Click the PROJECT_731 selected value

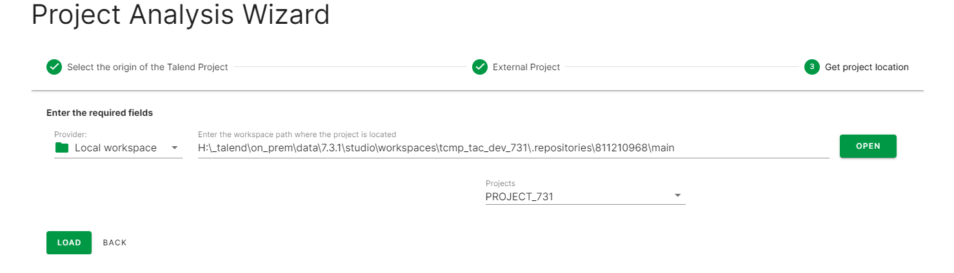519,197
